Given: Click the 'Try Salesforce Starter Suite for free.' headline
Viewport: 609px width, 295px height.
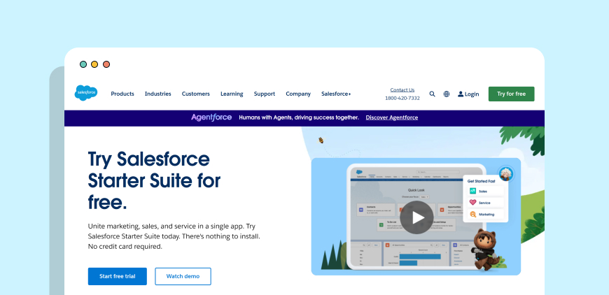Looking at the screenshot, I should pos(154,180).
